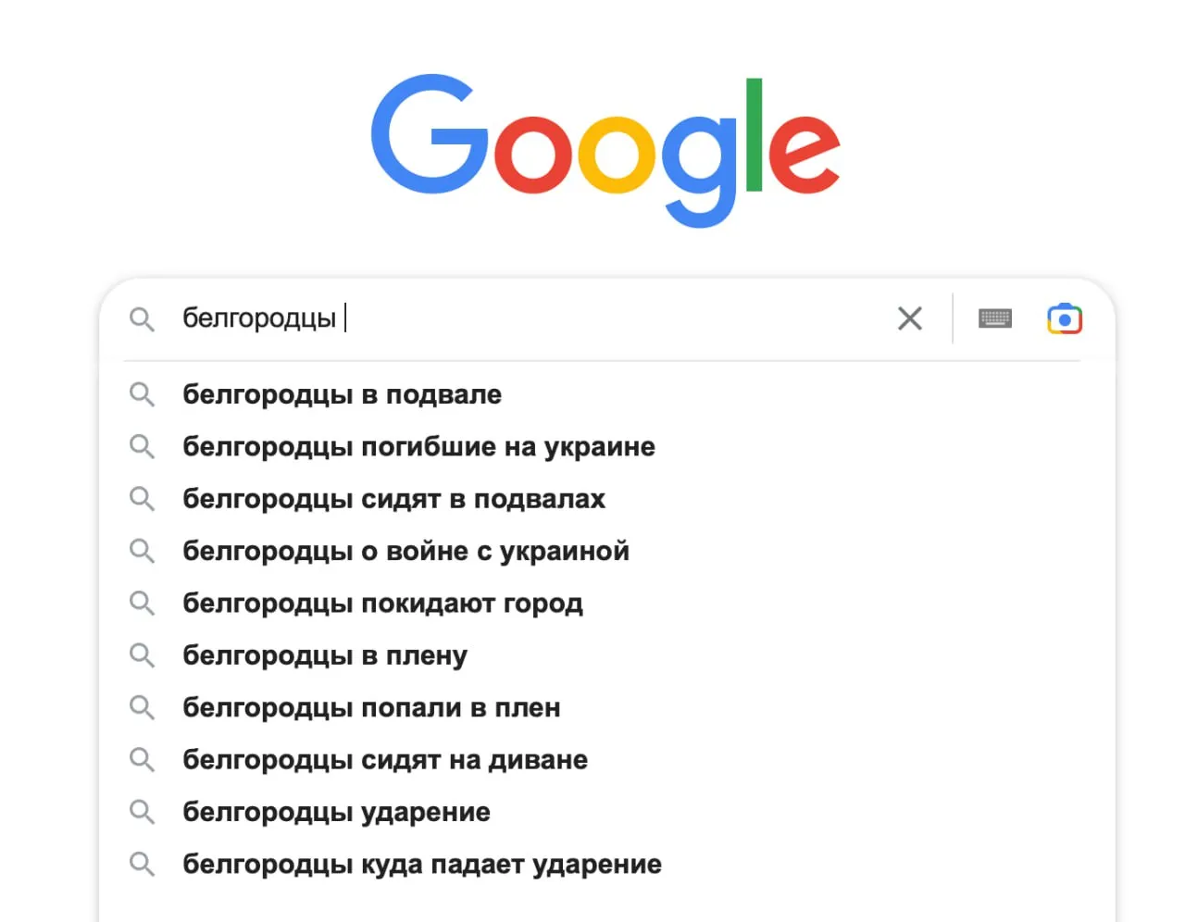
Task: Choose suggestion "белгородцы куда падает ударение"
Action: pos(422,865)
